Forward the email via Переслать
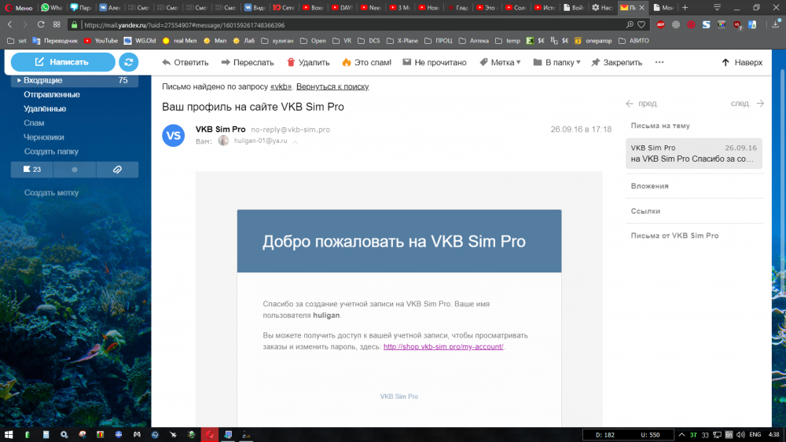786x442 pixels. (x=248, y=63)
